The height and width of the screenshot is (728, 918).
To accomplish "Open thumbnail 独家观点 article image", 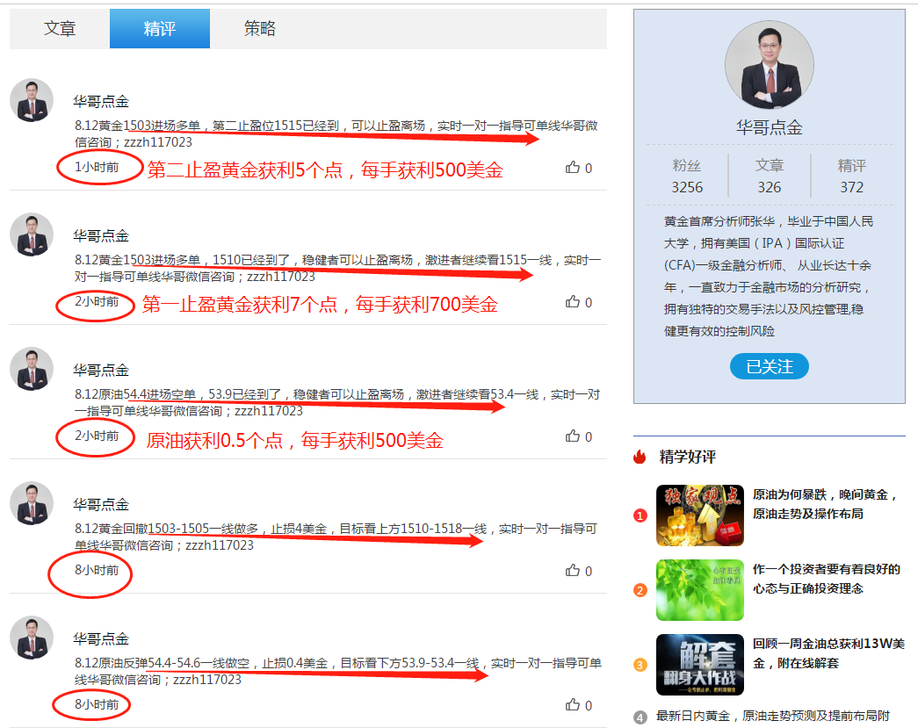I will pos(700,515).
